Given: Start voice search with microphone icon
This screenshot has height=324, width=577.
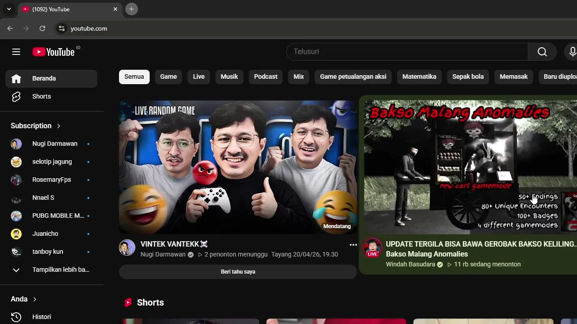Looking at the screenshot, I should pyautogui.click(x=572, y=52).
